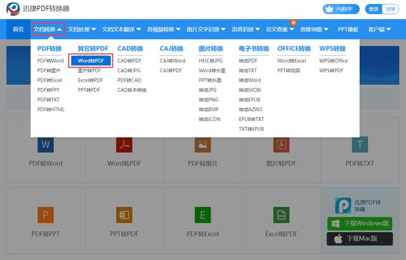Select CAJ转Word menu entry

(x=173, y=61)
